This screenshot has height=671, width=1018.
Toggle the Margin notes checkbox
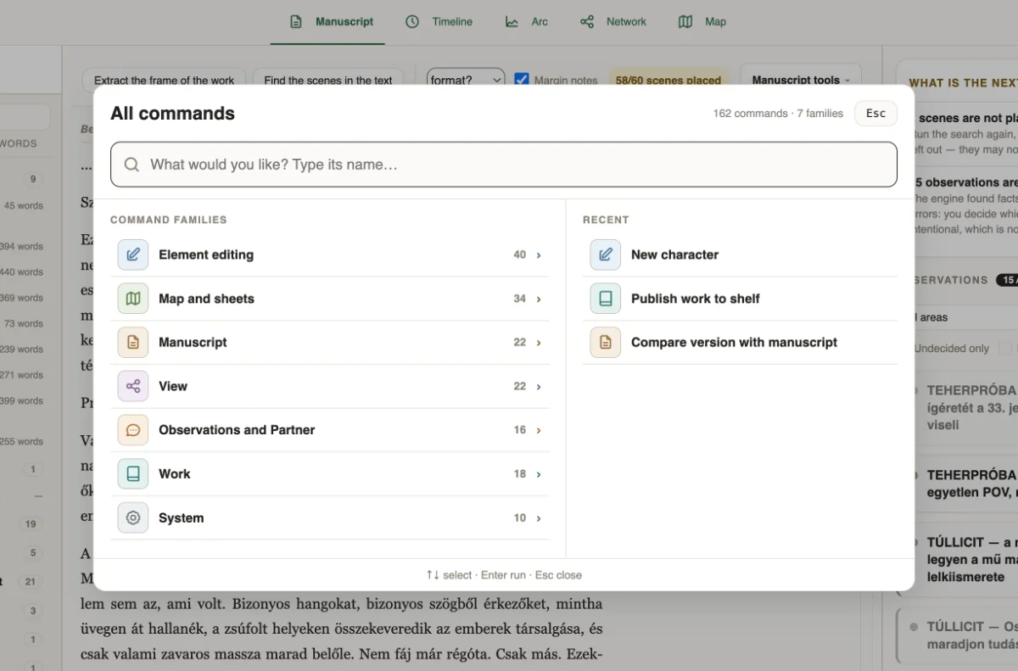click(522, 80)
